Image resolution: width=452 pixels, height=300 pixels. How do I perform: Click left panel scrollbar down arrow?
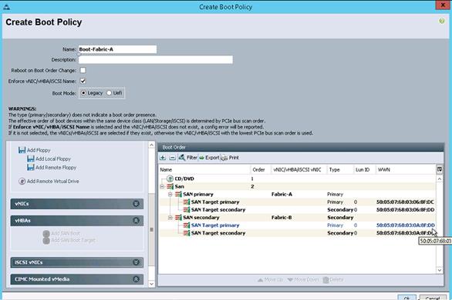click(152, 284)
